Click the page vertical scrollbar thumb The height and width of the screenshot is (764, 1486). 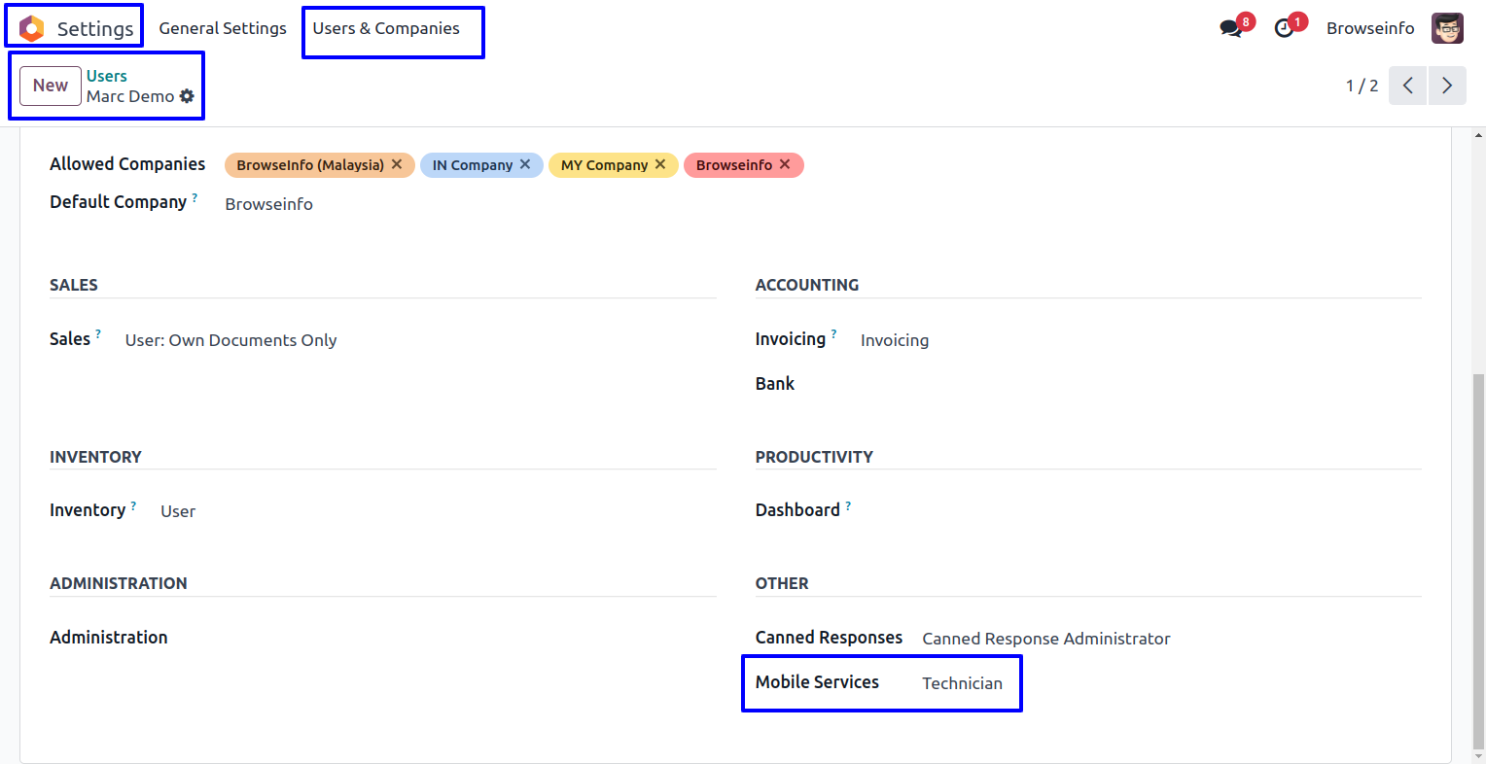(1478, 561)
